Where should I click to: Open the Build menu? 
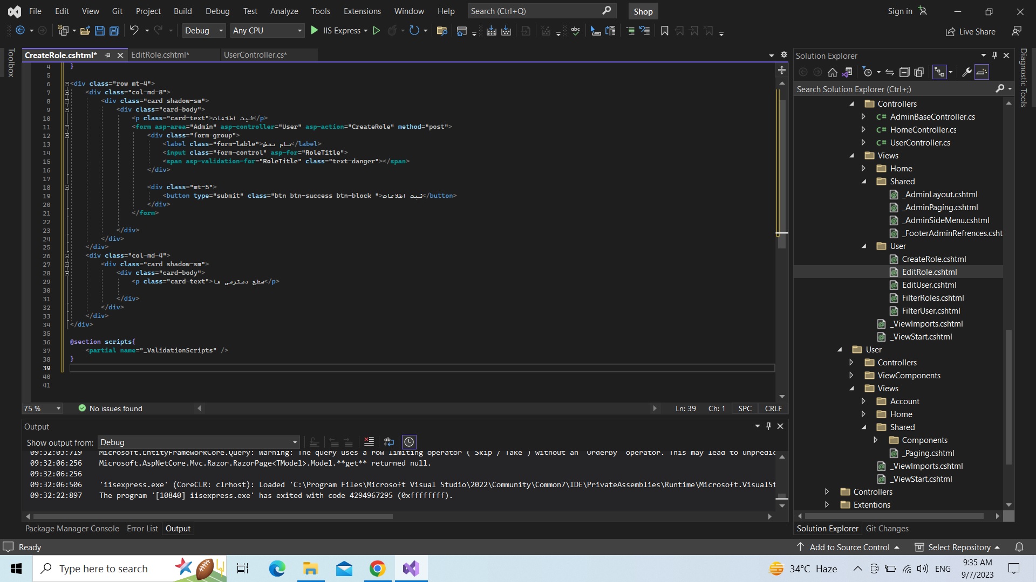tap(182, 11)
